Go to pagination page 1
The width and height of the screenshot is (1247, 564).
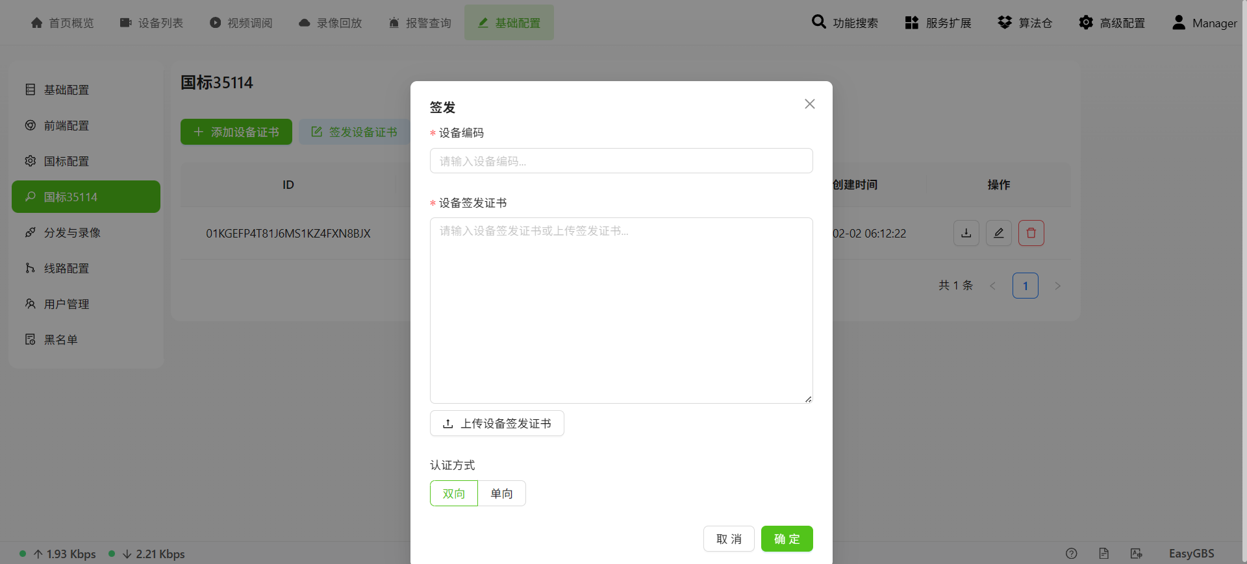1026,286
